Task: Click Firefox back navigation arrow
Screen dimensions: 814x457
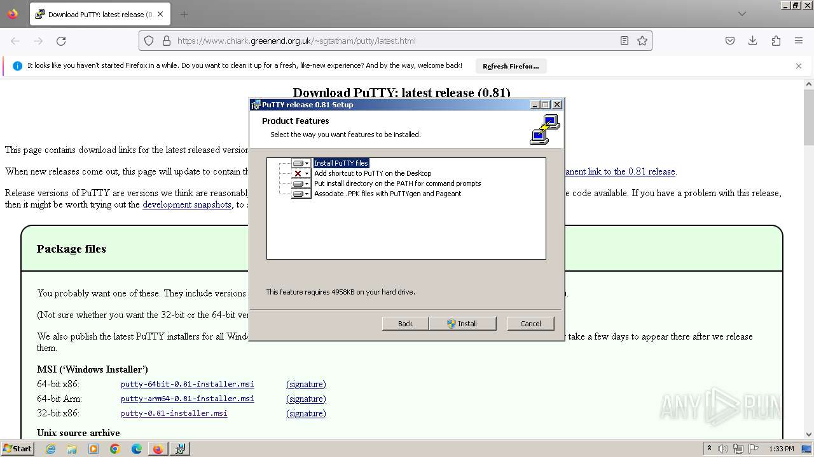Action: pyautogui.click(x=15, y=41)
